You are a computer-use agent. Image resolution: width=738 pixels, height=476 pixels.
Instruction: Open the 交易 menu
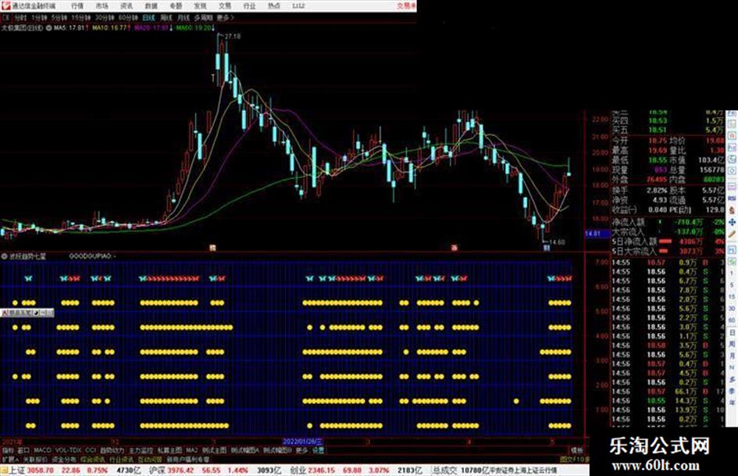(x=224, y=6)
